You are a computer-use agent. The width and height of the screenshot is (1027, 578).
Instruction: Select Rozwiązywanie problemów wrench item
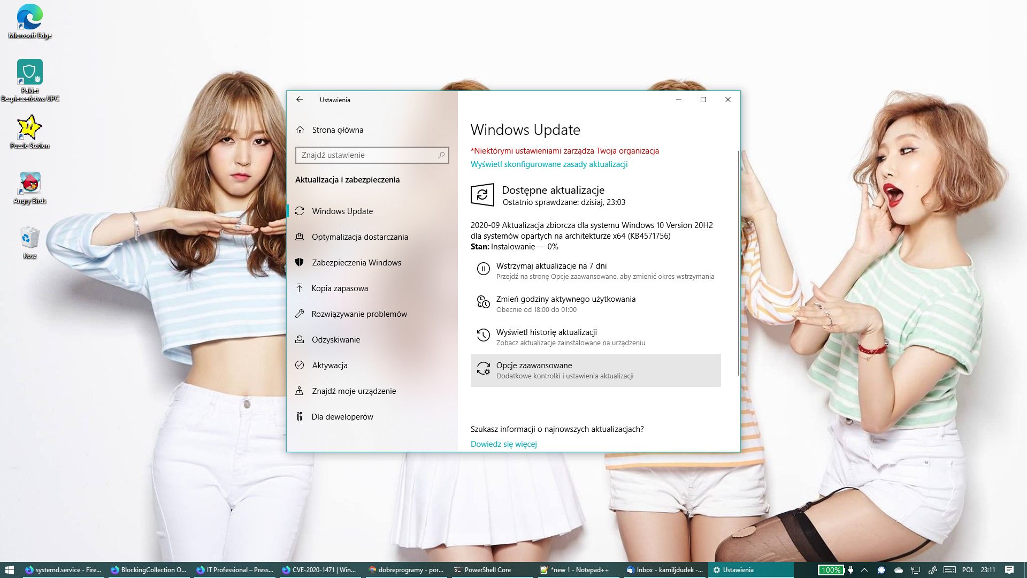(x=359, y=314)
